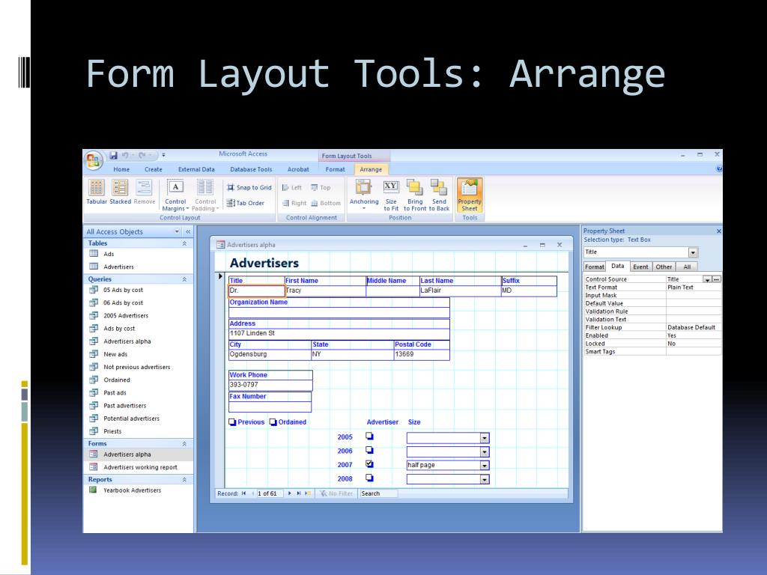
Task: Click the Size to Fit icon
Action: click(x=391, y=195)
